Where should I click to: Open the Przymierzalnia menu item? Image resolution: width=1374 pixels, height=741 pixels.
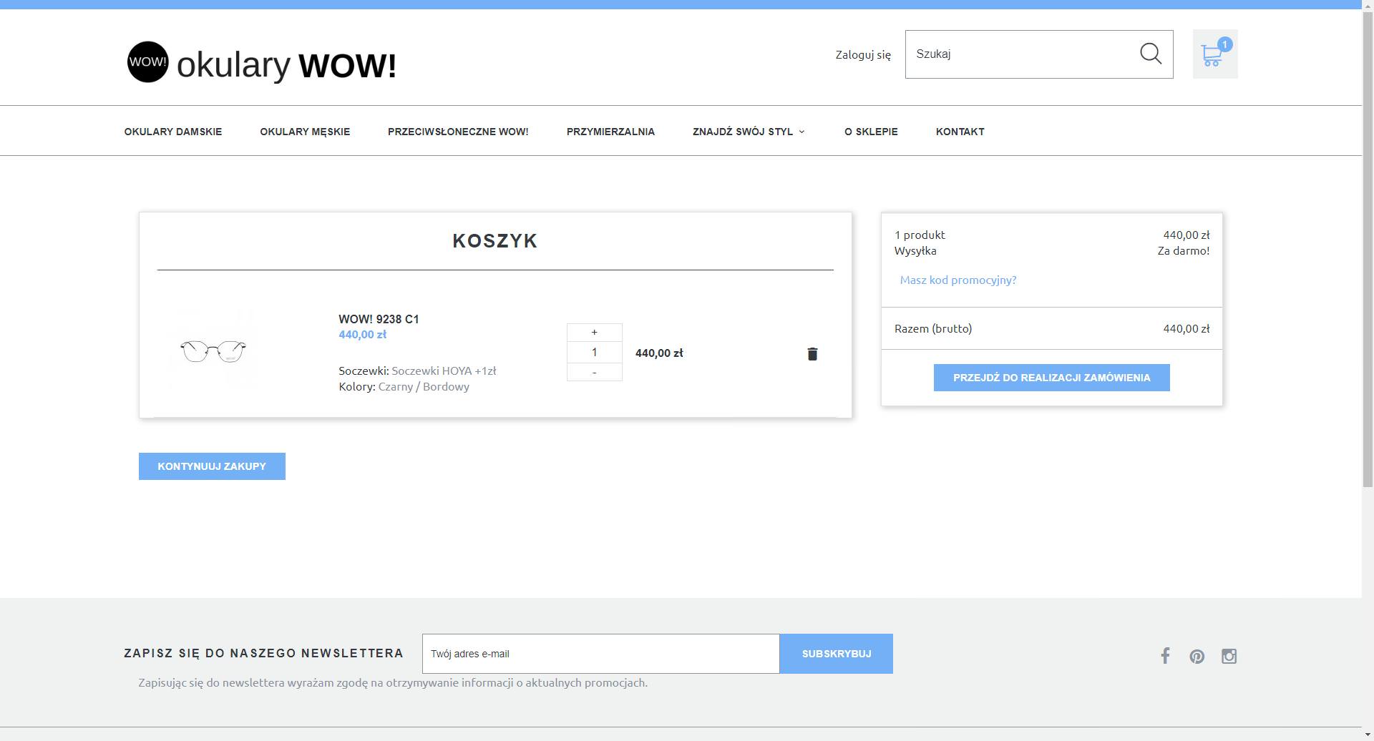click(x=610, y=132)
